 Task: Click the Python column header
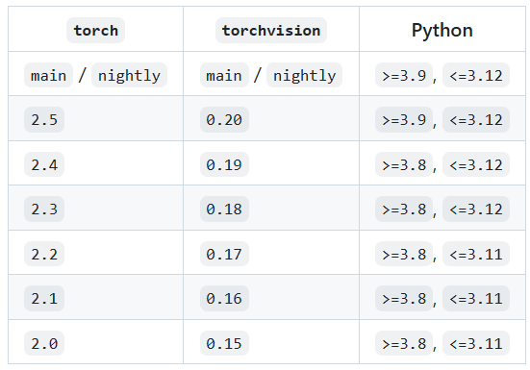(442, 31)
